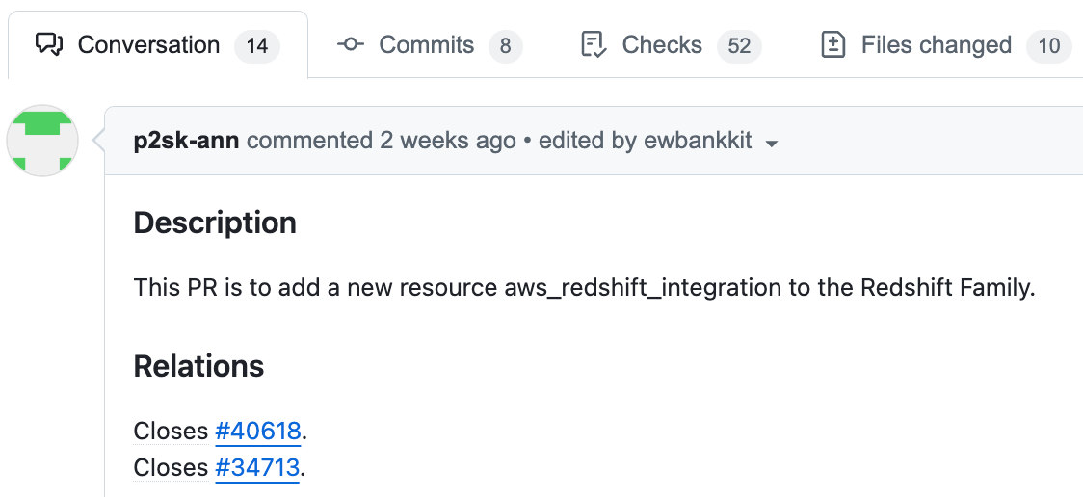
Task: Open the Commits tab
Action: (x=426, y=44)
